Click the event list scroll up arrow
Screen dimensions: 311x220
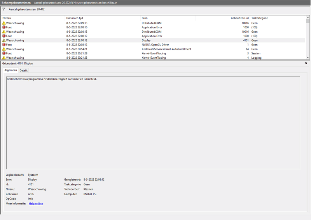click(308, 17)
